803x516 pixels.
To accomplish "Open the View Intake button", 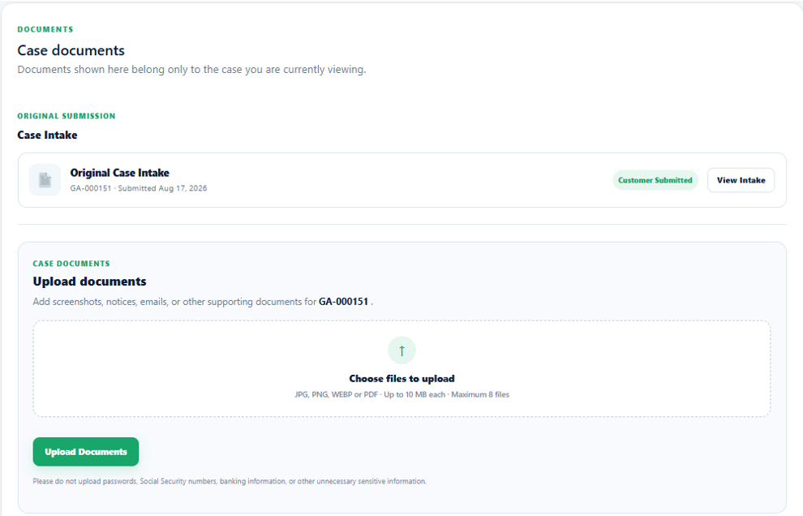I will point(741,180).
